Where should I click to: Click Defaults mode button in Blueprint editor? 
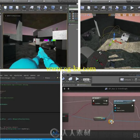click(x=126, y=80)
